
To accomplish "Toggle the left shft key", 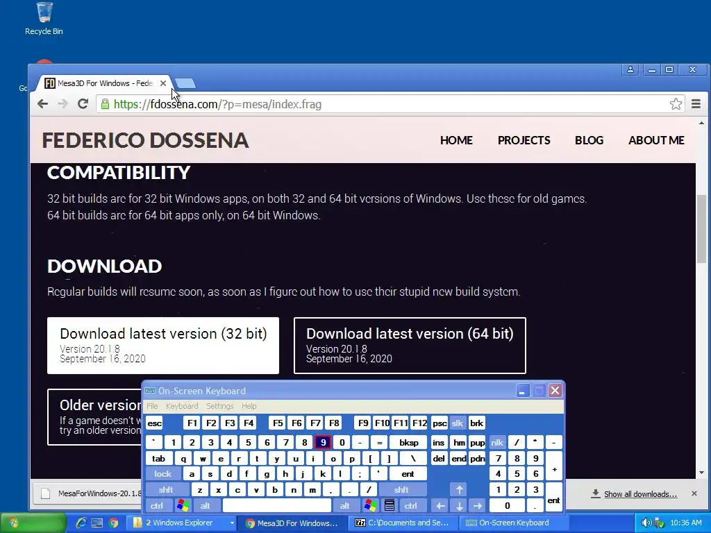I will coord(166,490).
